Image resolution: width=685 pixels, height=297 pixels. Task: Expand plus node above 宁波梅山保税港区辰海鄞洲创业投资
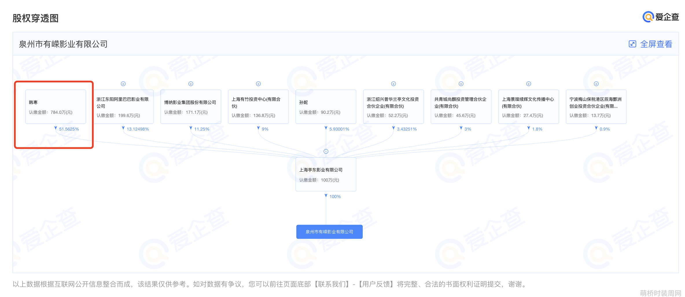(x=596, y=84)
